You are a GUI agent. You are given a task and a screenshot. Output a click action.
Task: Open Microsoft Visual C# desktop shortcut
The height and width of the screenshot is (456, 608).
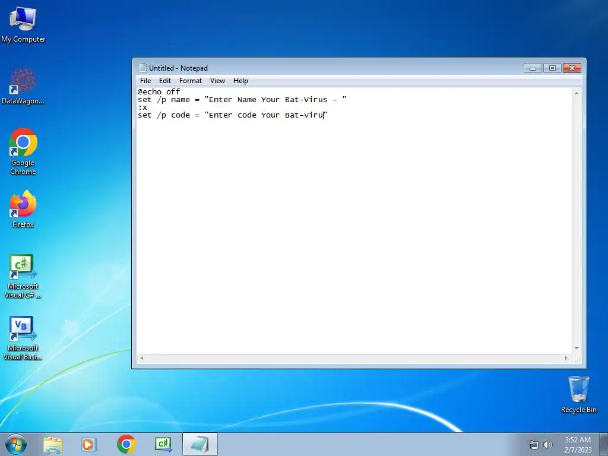point(23,276)
